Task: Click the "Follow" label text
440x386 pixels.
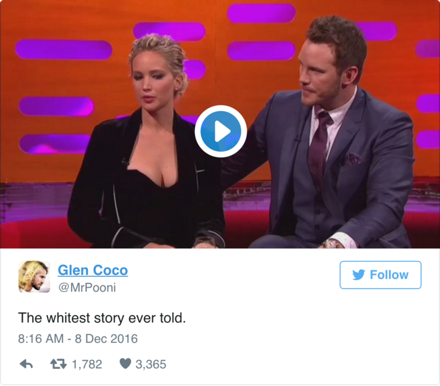Action: [x=389, y=275]
